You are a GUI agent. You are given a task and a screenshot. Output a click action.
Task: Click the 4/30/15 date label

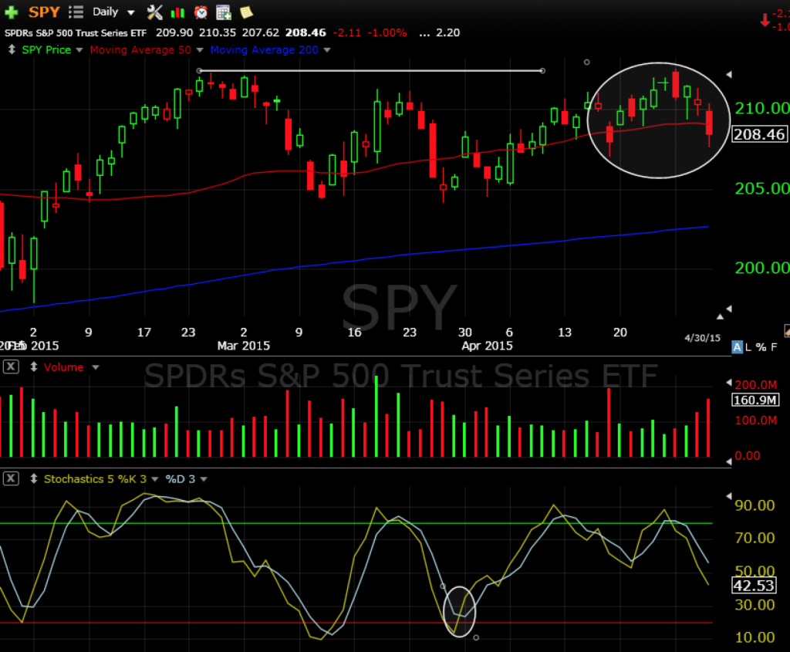tap(702, 338)
